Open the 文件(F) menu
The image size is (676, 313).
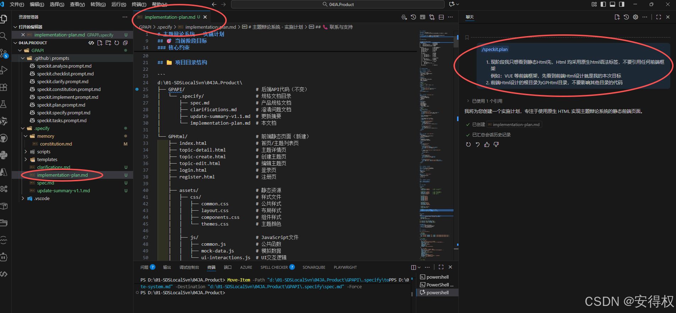(x=17, y=4)
